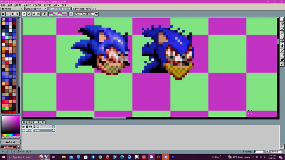Go to last frame button
The height and width of the screenshot is (160, 285).
[x=43, y=122]
